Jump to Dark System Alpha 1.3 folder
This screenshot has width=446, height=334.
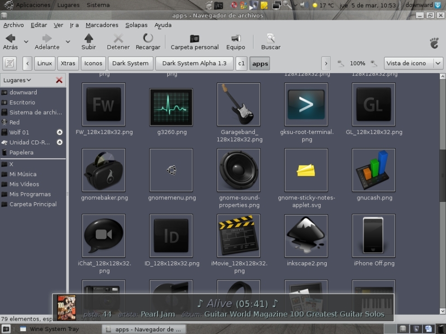point(194,63)
